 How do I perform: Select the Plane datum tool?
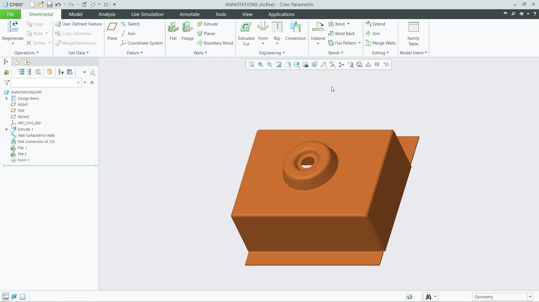112,31
